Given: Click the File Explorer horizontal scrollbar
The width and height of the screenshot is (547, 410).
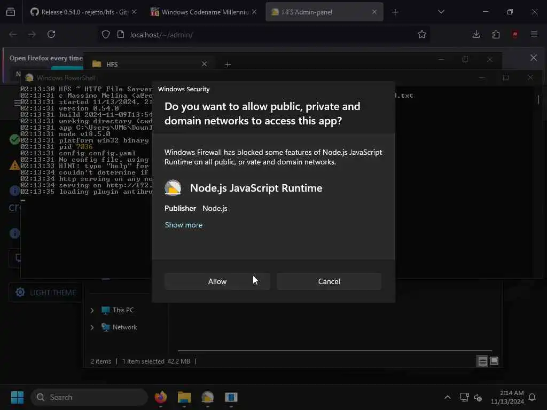Looking at the screenshot, I should (335, 350).
